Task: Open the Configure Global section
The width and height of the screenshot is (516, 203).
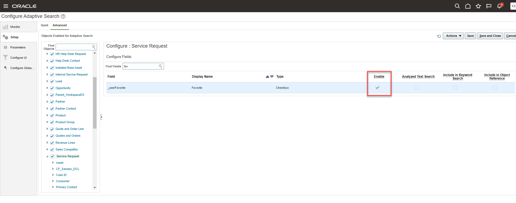Action: coord(18,68)
